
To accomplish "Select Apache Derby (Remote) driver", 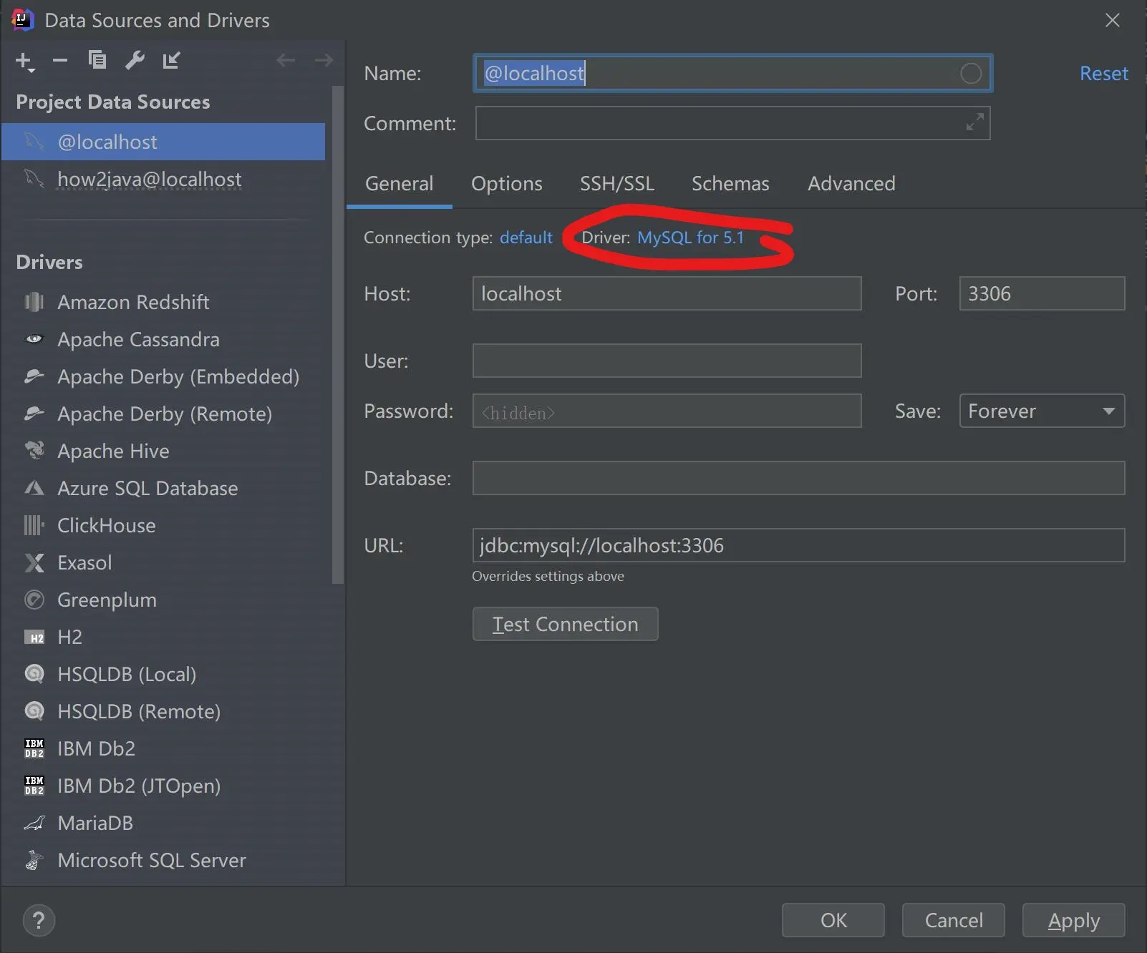I will pos(163,414).
